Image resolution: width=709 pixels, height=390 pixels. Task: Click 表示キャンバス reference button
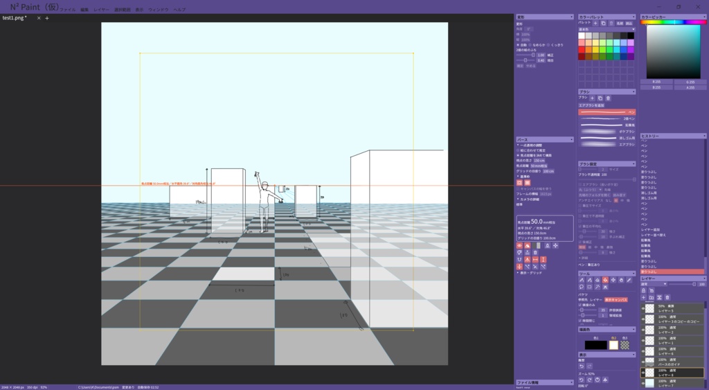pyautogui.click(x=616, y=299)
